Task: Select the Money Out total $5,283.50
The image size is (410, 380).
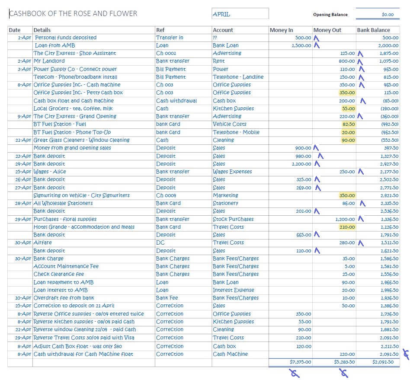Action: 344,362
